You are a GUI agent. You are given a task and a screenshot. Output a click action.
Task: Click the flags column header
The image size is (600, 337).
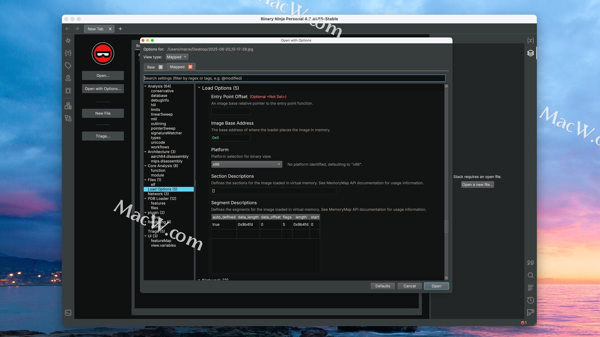pos(287,217)
